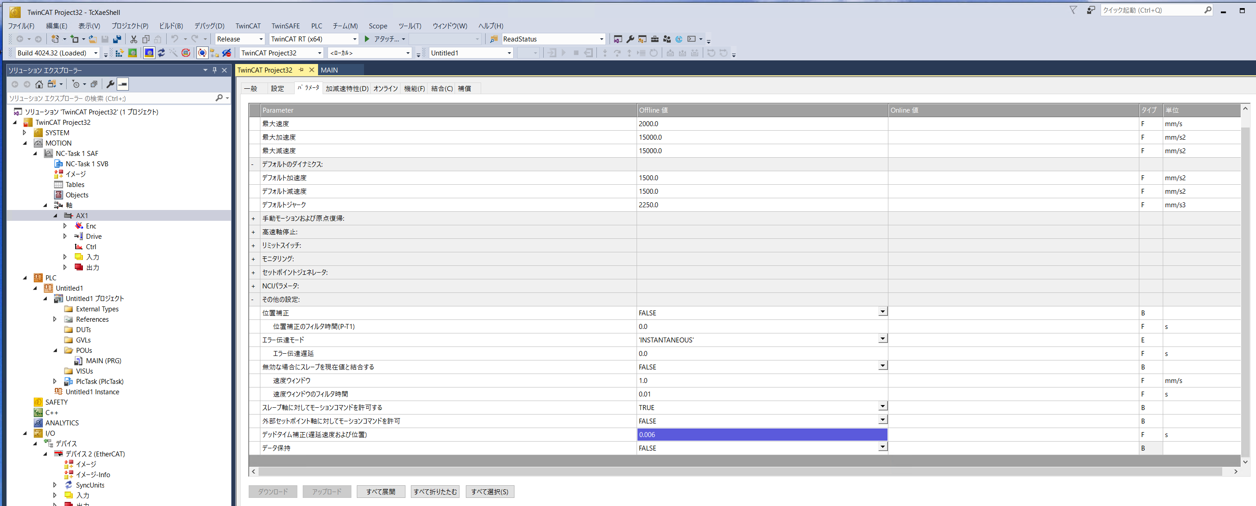
Task: Toggle auto-hide pin on Solution Explorer
Action: (x=214, y=70)
